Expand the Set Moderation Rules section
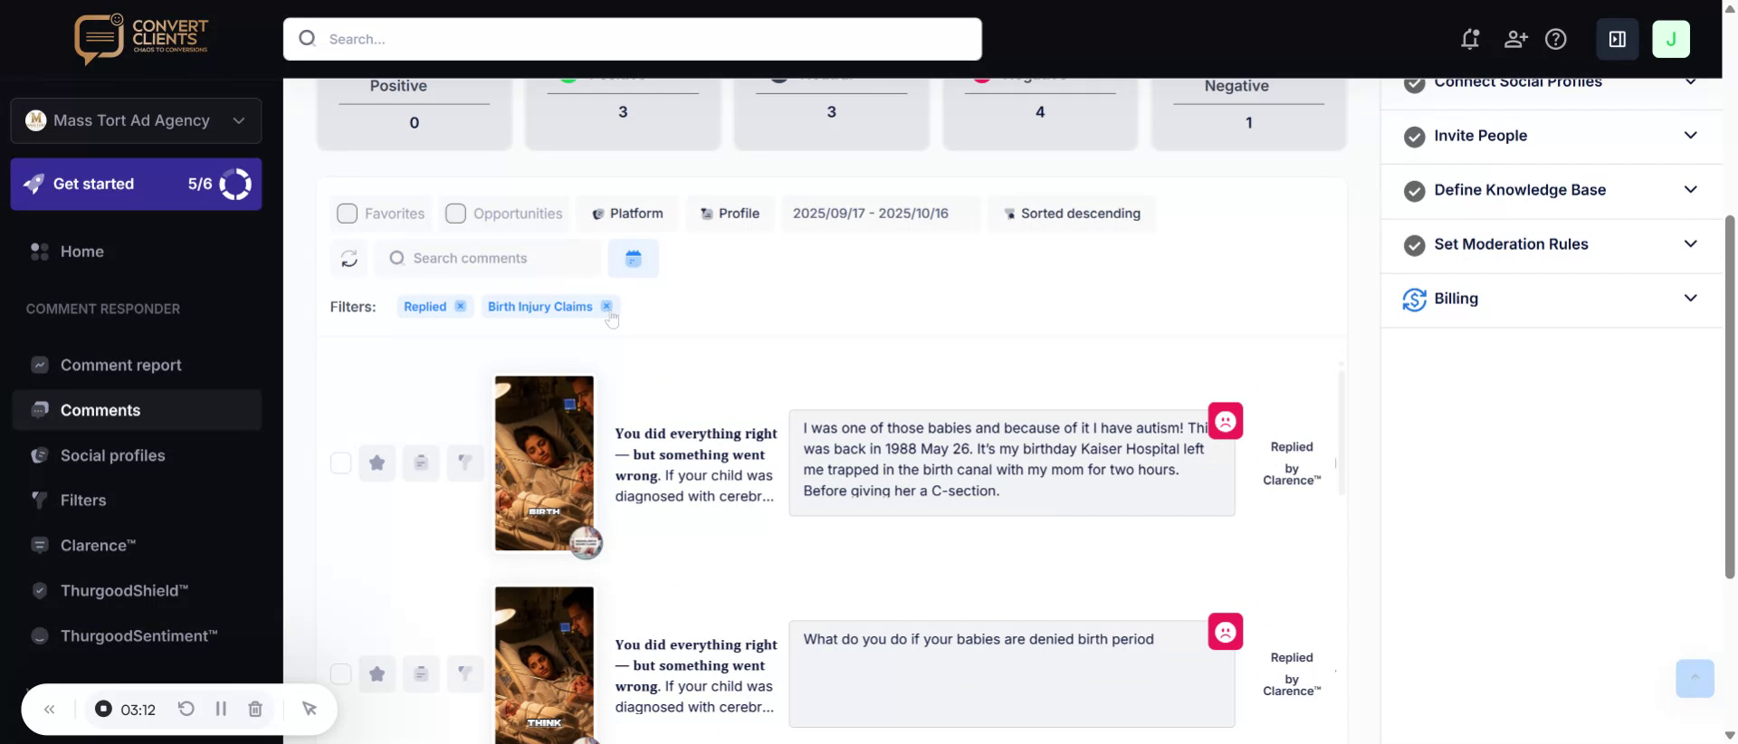 click(1551, 244)
